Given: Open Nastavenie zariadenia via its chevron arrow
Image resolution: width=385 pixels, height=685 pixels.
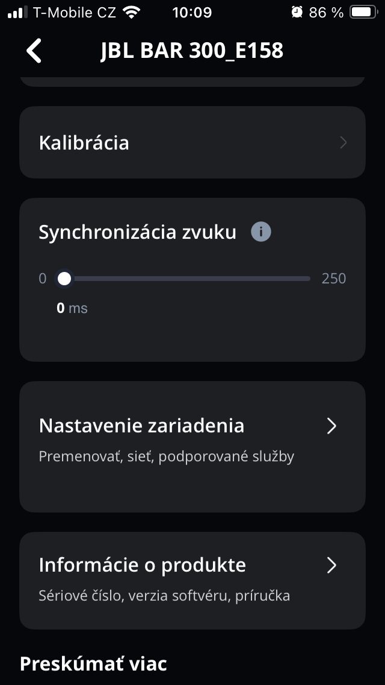Looking at the screenshot, I should pos(331,426).
